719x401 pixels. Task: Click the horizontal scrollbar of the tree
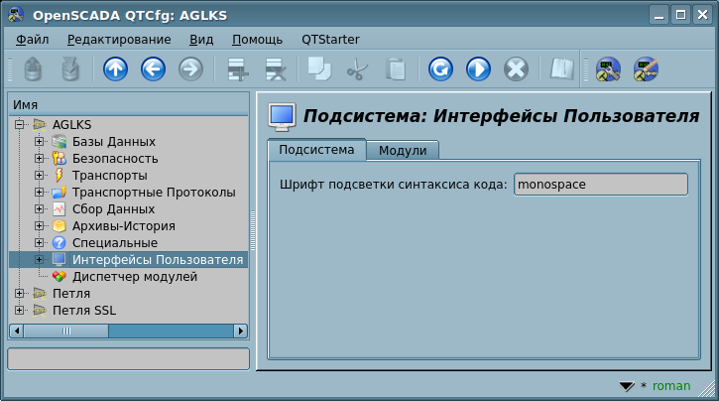click(128, 331)
